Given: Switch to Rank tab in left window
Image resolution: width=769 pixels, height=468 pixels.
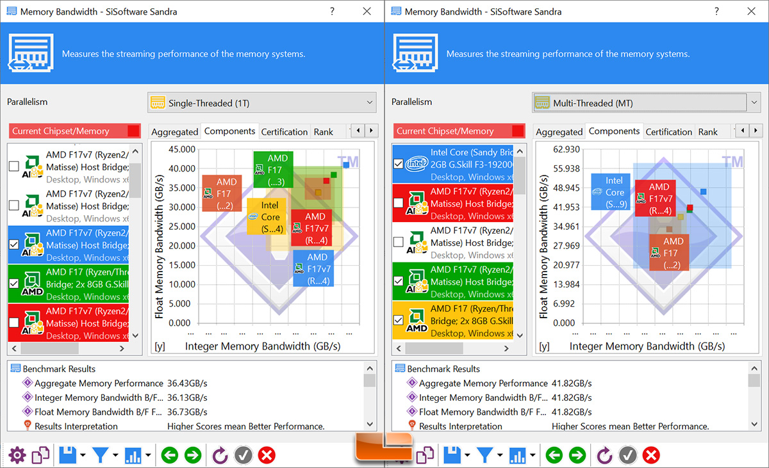Looking at the screenshot, I should (324, 132).
